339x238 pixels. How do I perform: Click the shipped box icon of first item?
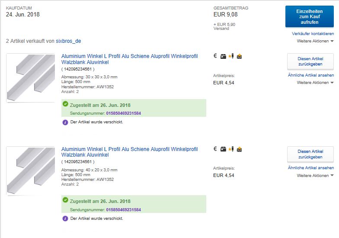tap(223, 56)
